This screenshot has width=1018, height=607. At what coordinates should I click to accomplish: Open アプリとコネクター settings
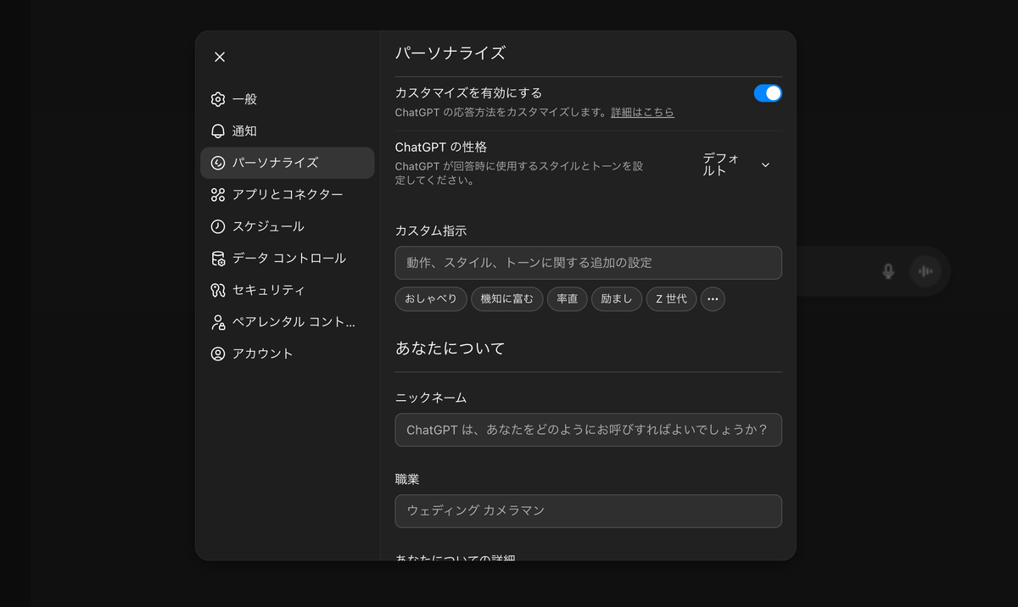220,194
